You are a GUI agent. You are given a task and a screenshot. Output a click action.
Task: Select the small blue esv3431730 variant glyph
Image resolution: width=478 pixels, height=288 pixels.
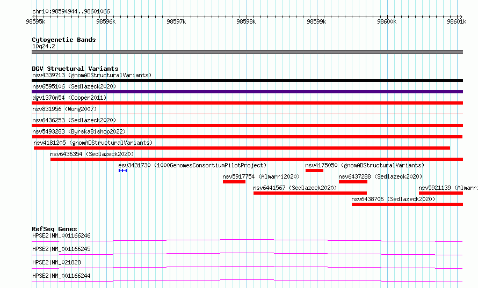[122, 171]
